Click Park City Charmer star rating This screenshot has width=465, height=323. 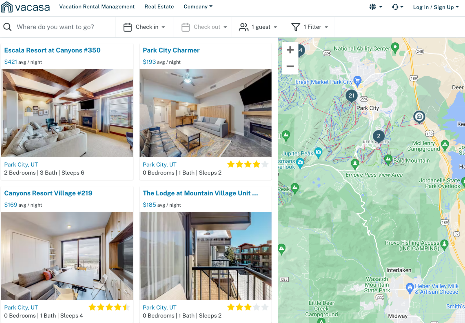click(248, 165)
